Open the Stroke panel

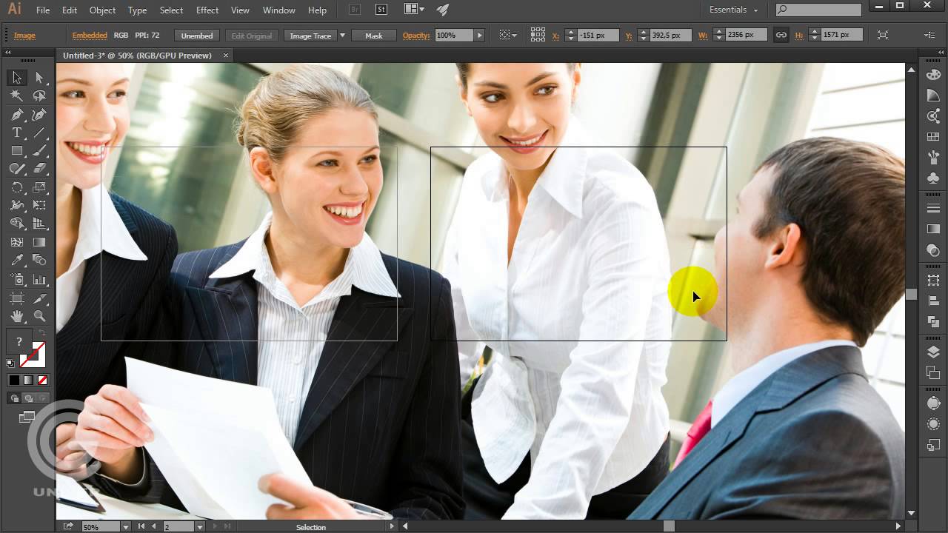pyautogui.click(x=933, y=208)
